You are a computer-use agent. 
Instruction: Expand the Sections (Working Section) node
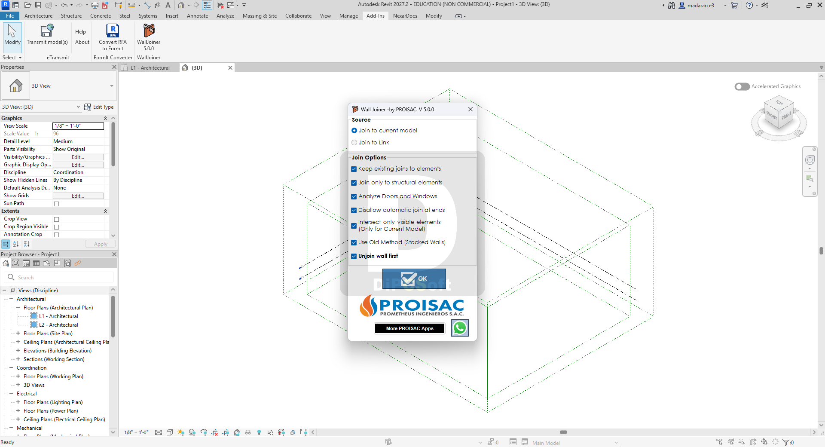click(18, 359)
